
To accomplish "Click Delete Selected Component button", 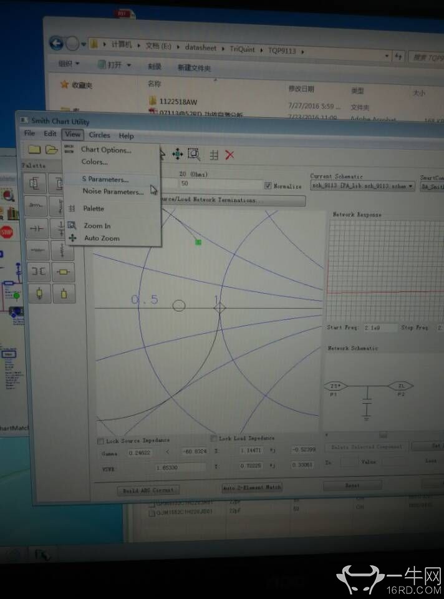I will 366,447.
